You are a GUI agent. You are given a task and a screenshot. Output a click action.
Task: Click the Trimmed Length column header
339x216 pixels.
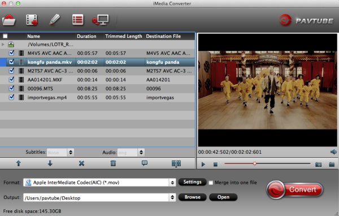(x=124, y=36)
